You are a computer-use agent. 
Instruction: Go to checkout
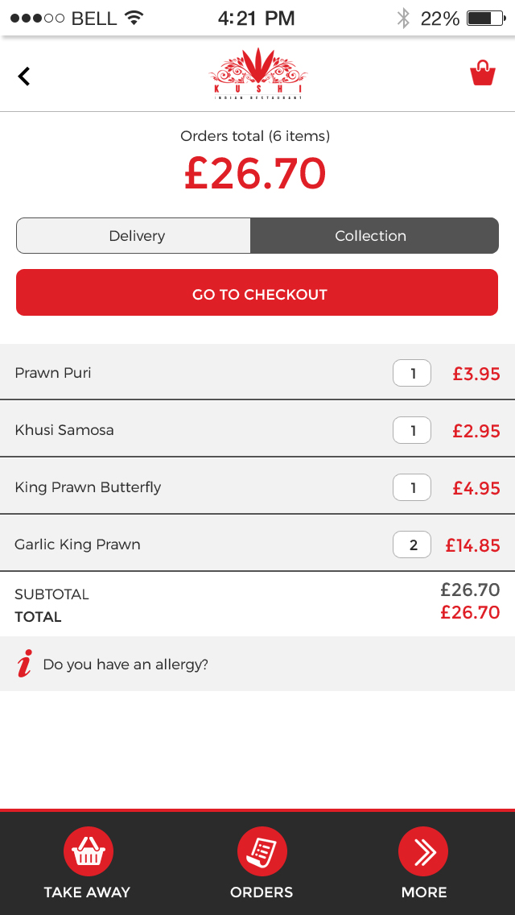[257, 292]
